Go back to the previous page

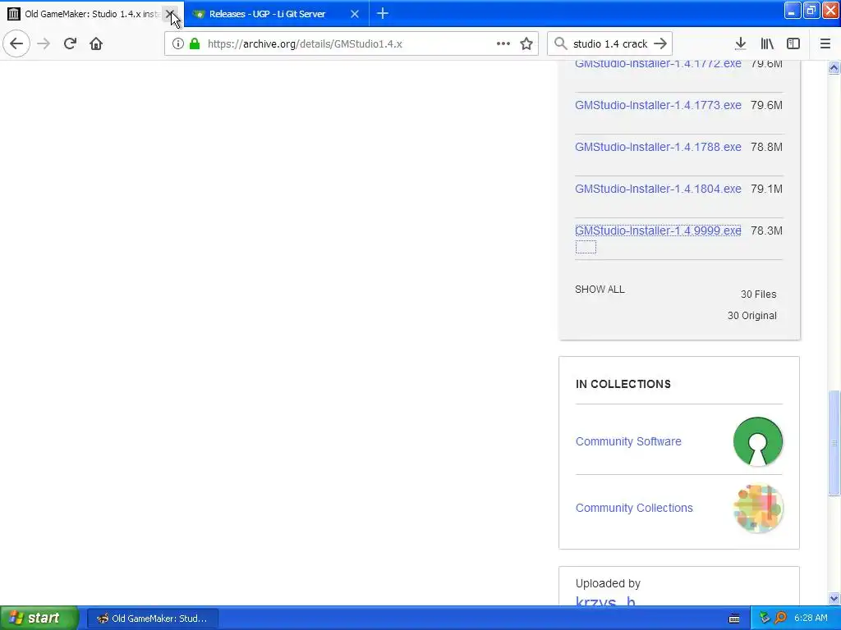[x=16, y=43]
